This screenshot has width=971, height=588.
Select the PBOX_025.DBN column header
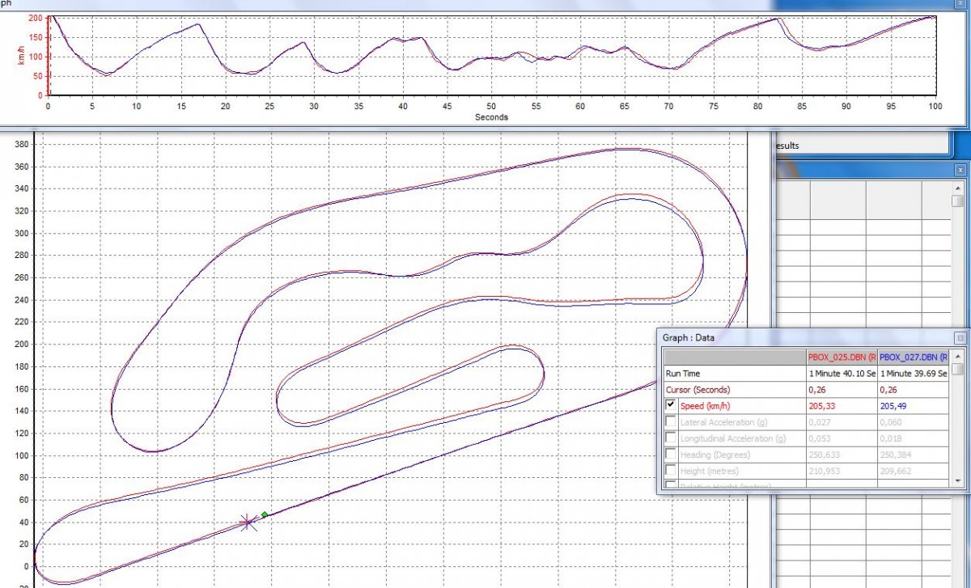pyautogui.click(x=842, y=357)
